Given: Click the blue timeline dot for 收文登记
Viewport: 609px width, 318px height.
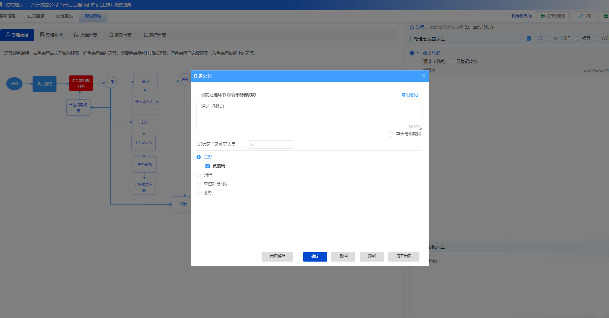Looking at the screenshot, I should [x=412, y=53].
